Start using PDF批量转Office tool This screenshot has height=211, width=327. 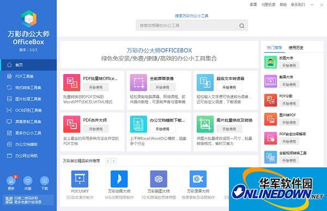(x=96, y=87)
